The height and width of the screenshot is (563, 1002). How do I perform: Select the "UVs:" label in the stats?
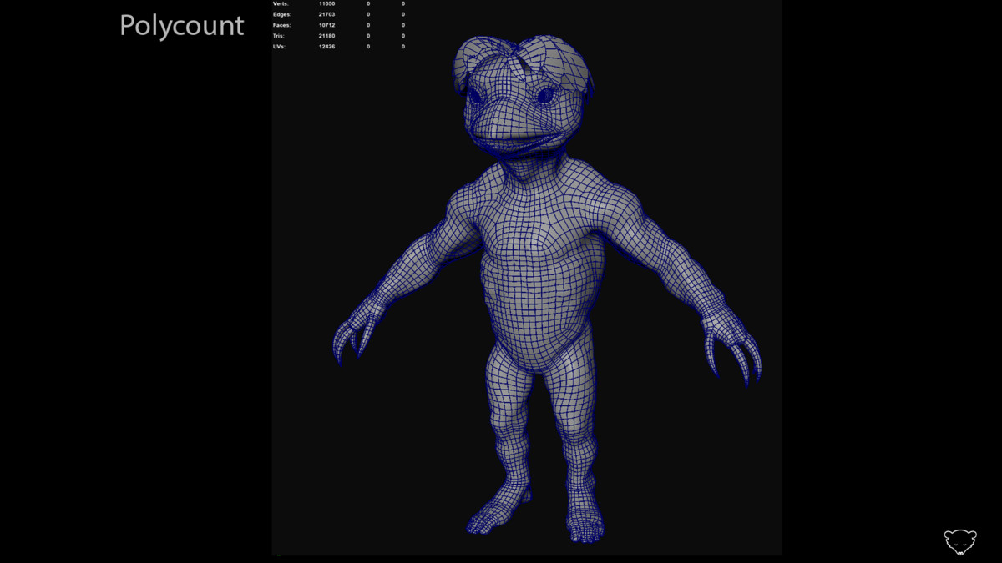click(x=279, y=47)
